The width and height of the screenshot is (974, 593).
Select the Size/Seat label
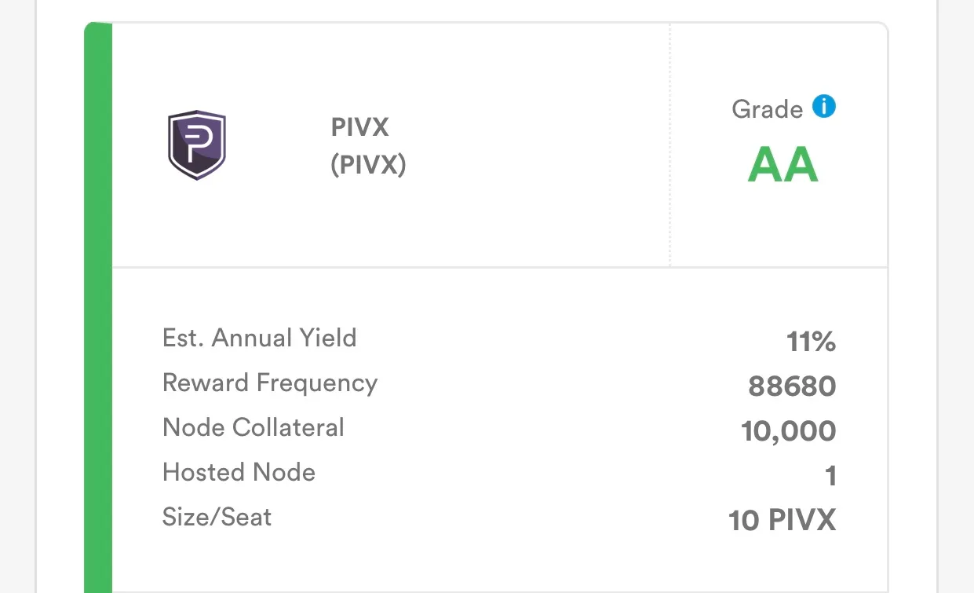pyautogui.click(x=217, y=518)
